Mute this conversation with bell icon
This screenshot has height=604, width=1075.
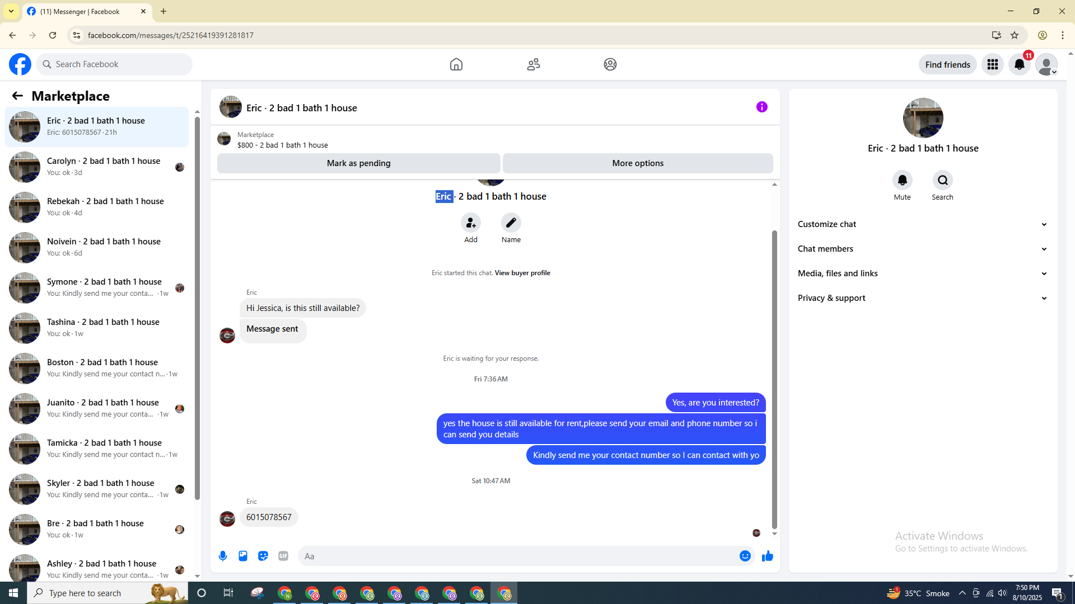(x=902, y=181)
